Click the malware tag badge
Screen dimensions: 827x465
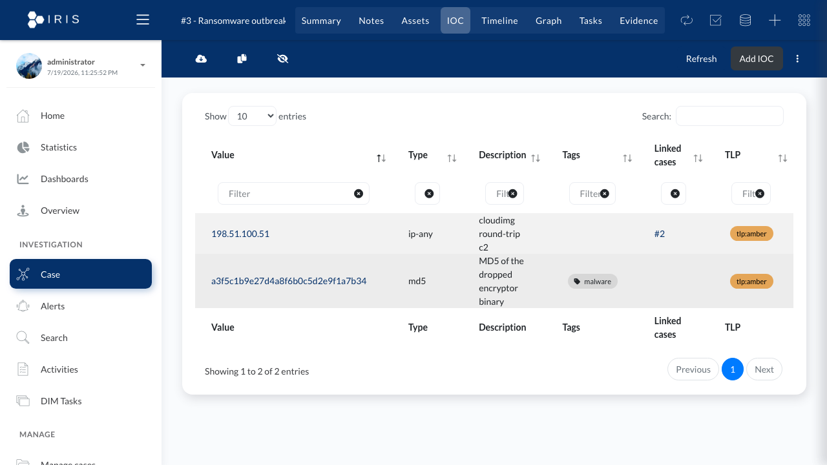[592, 281]
